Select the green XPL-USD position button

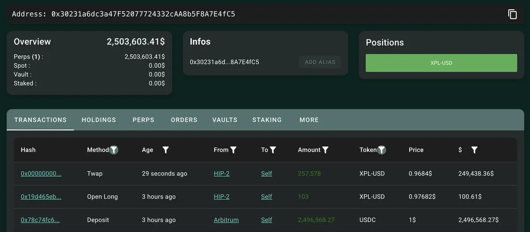coord(441,63)
